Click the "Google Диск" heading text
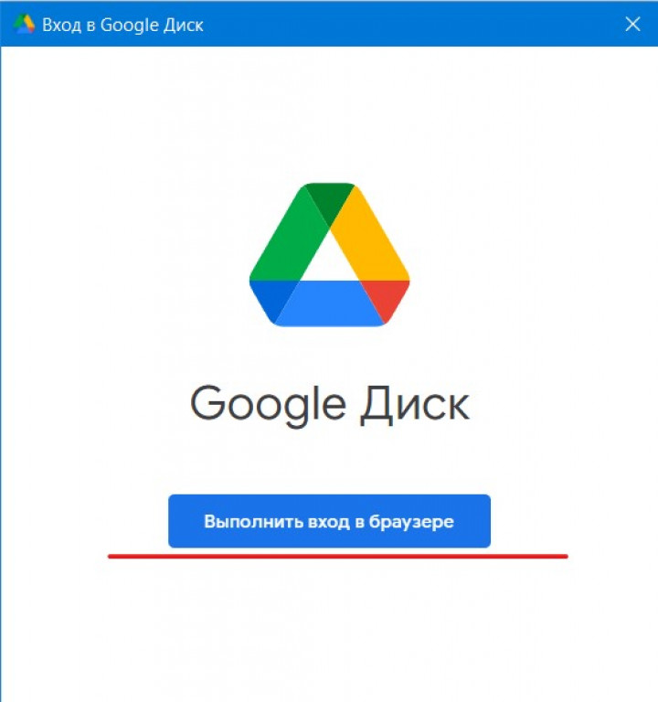The width and height of the screenshot is (658, 702). (330, 404)
